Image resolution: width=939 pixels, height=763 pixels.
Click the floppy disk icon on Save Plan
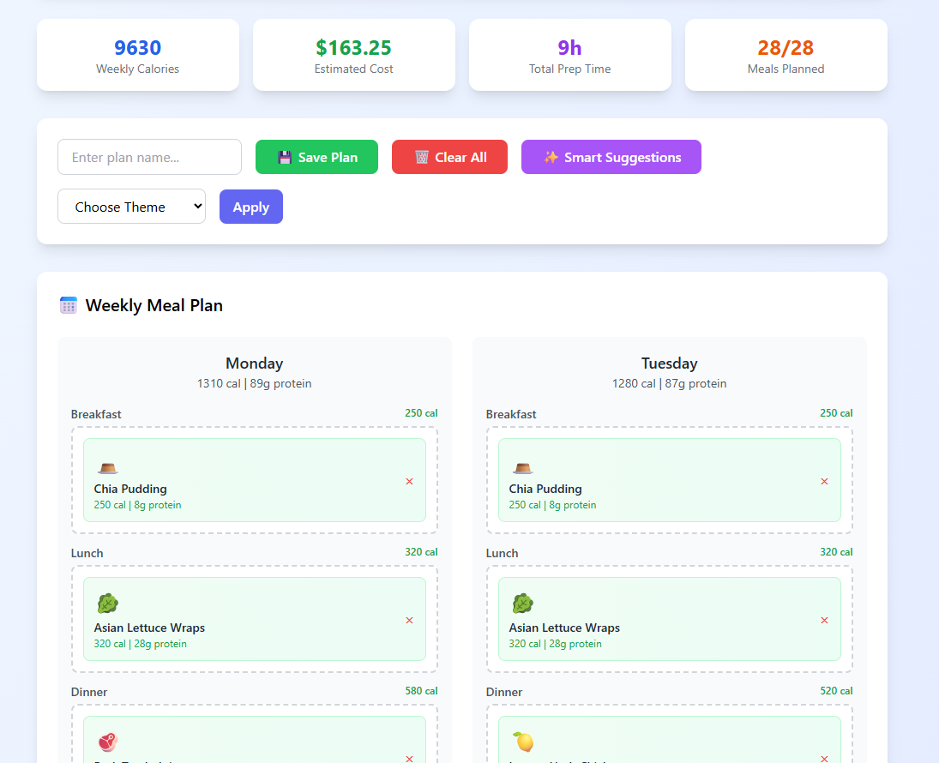pyautogui.click(x=285, y=158)
